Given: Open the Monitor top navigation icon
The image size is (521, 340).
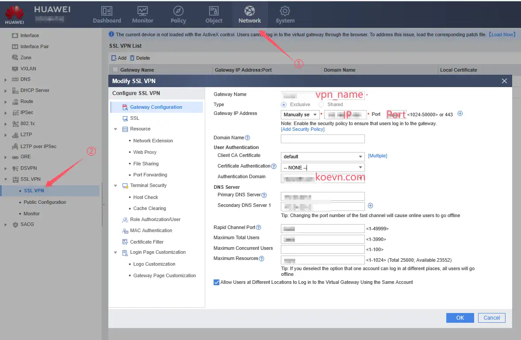Looking at the screenshot, I should pyautogui.click(x=142, y=11).
